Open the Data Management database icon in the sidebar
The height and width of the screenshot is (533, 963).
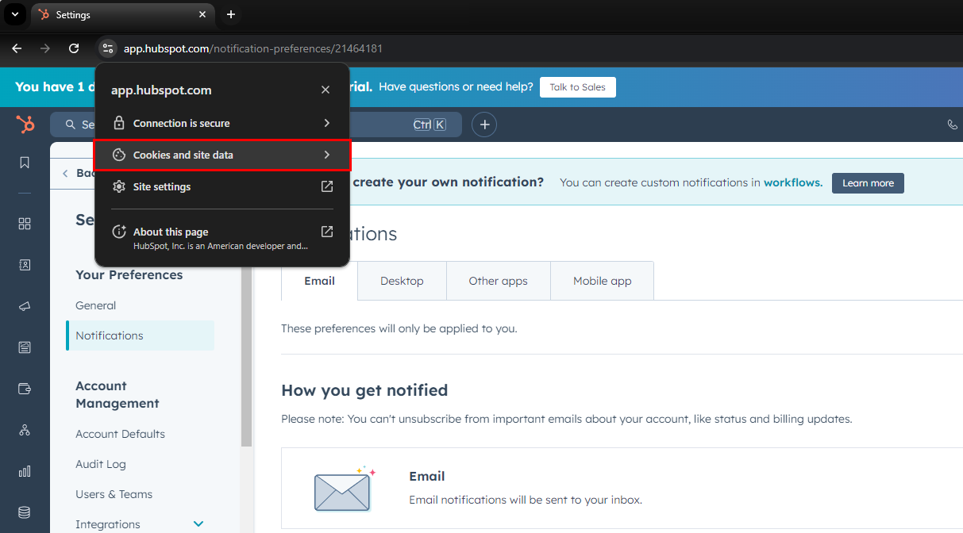25,512
